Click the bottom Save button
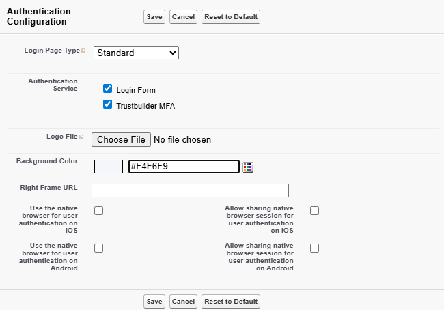Image resolution: width=444 pixels, height=310 pixels. (154, 301)
